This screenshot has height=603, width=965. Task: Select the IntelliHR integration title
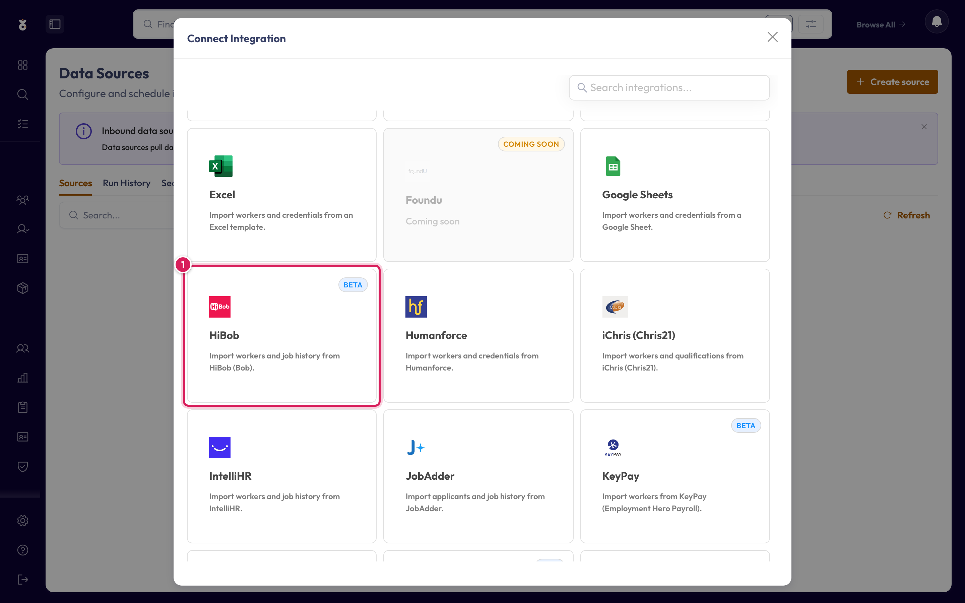(230, 476)
